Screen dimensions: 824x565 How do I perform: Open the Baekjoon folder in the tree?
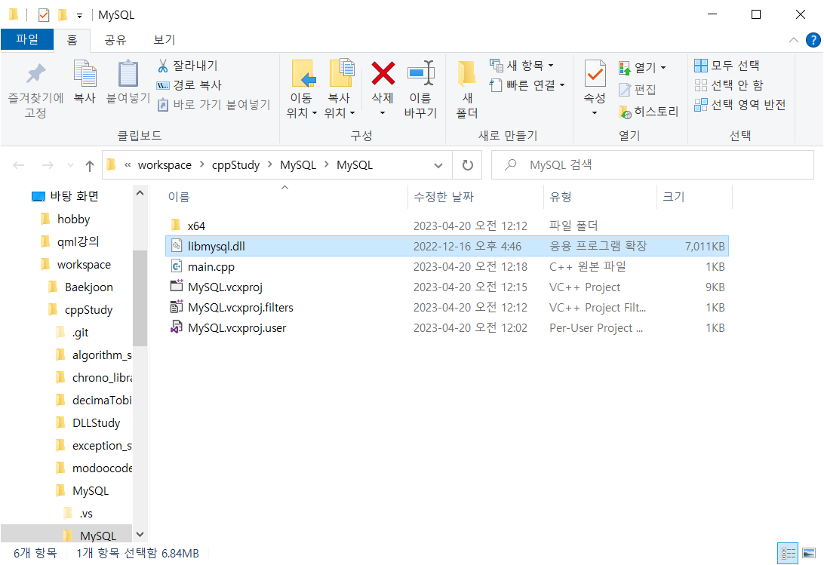click(88, 287)
